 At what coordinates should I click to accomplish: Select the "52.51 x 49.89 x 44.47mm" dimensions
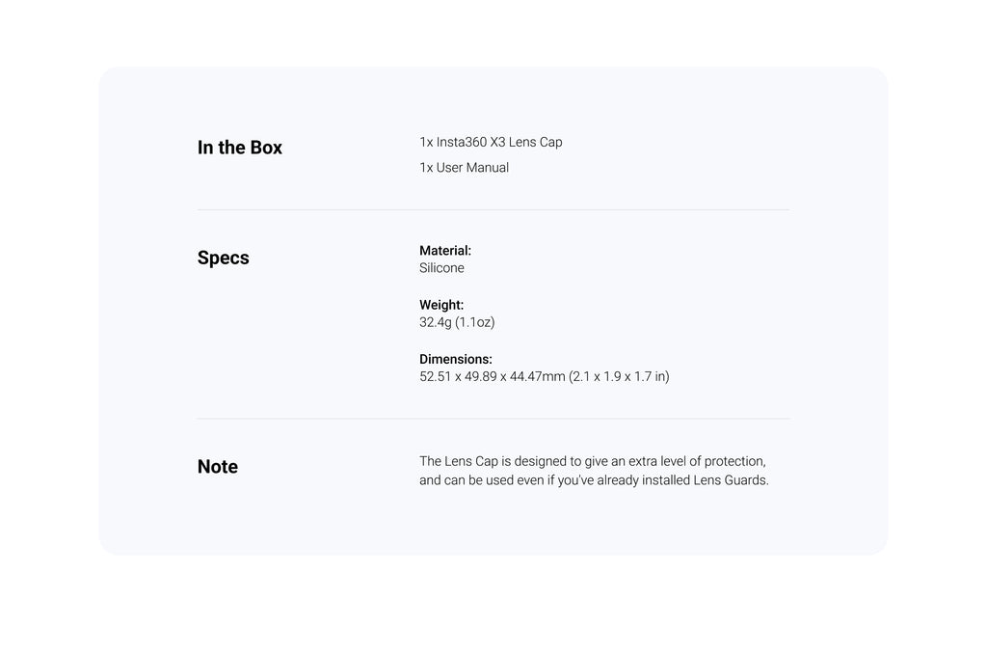coord(492,376)
